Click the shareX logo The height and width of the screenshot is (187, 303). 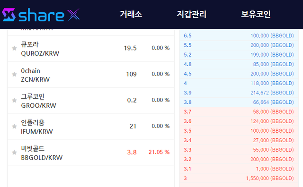(41, 15)
